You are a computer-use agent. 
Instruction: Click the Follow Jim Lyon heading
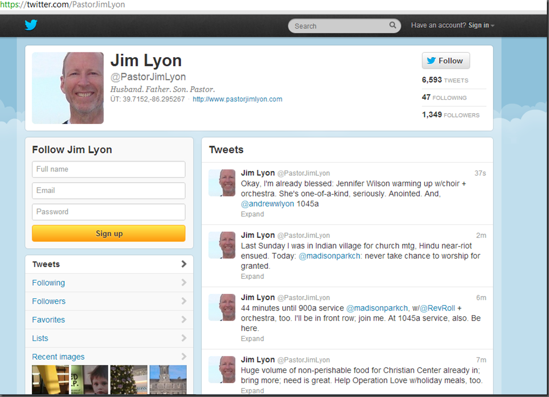72,150
